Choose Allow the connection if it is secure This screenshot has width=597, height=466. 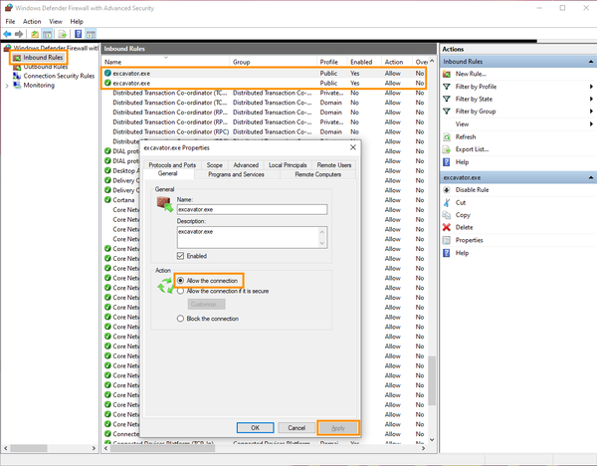[180, 291]
